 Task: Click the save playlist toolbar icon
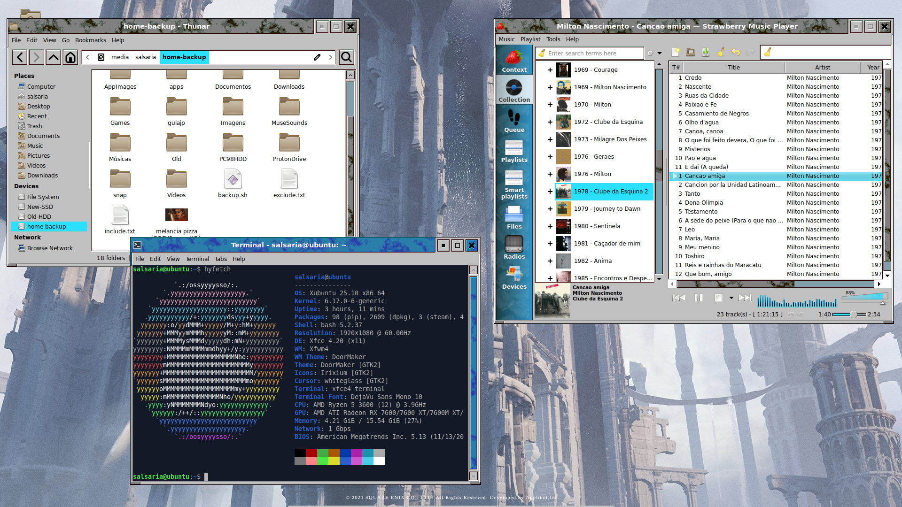point(706,53)
